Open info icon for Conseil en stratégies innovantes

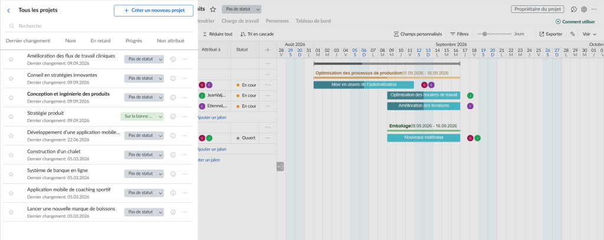click(x=173, y=78)
